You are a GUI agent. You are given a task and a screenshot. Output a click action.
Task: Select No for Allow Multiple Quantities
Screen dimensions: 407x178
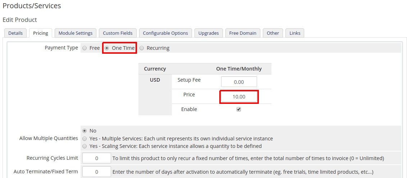(x=84, y=131)
